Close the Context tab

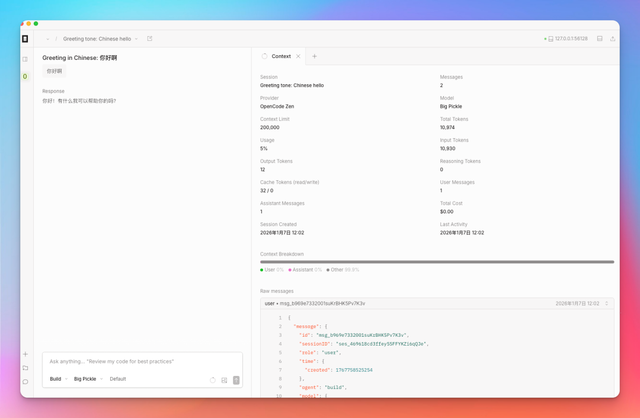pyautogui.click(x=298, y=56)
